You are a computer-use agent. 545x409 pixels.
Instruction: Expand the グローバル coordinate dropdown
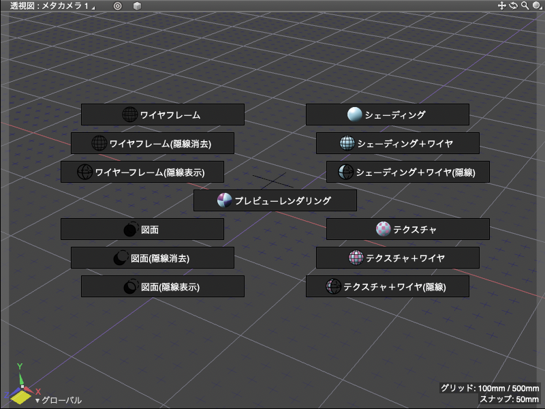[59, 400]
